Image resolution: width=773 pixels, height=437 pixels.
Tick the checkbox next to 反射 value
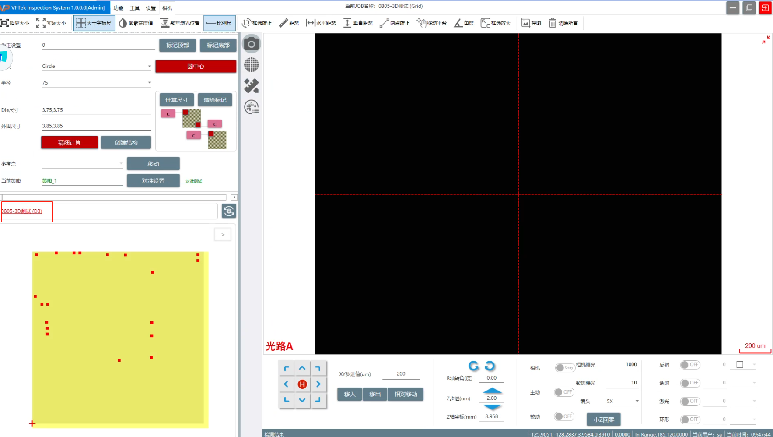coord(740,365)
